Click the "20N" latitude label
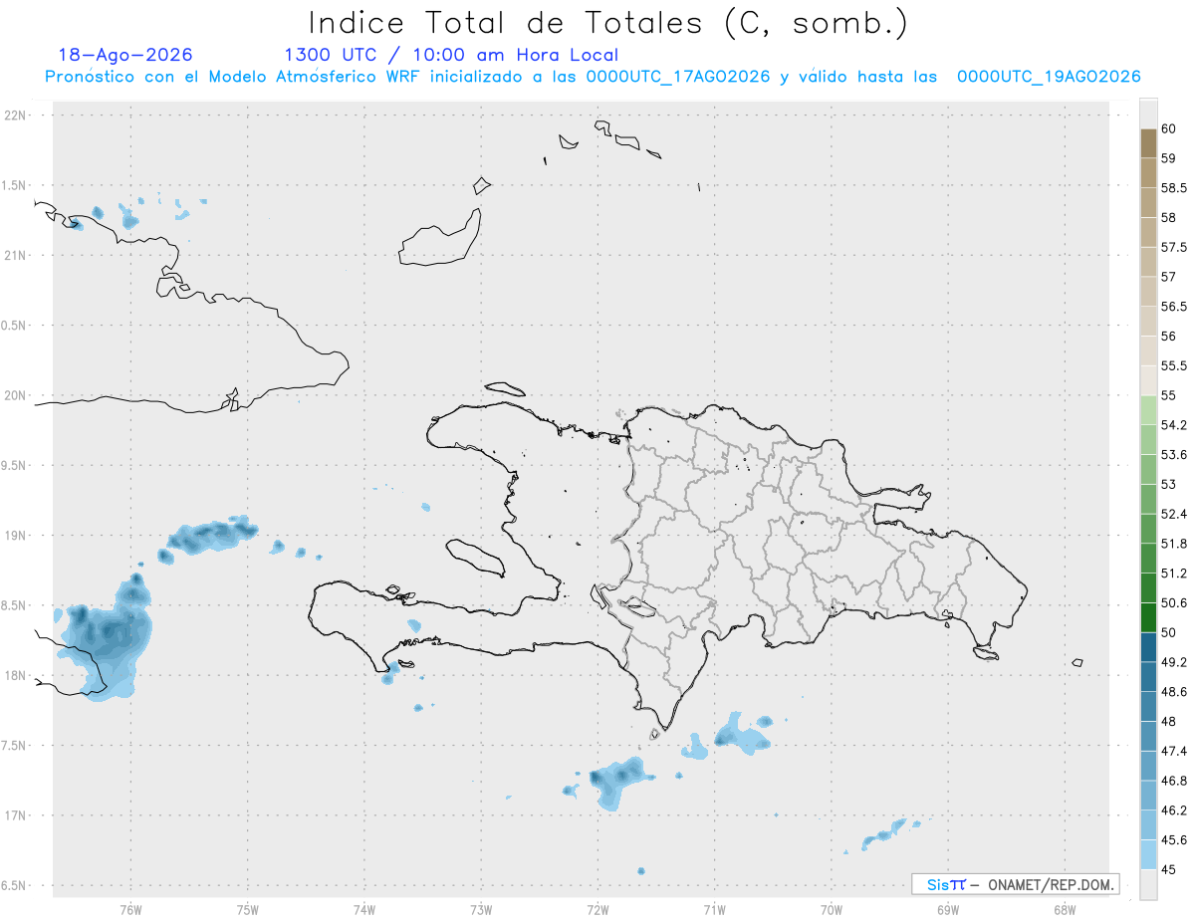 pos(17,395)
